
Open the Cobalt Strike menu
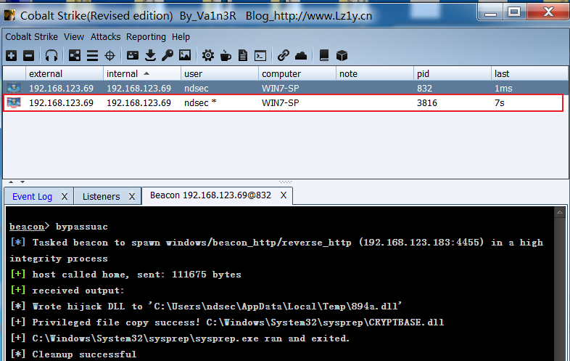[31, 37]
